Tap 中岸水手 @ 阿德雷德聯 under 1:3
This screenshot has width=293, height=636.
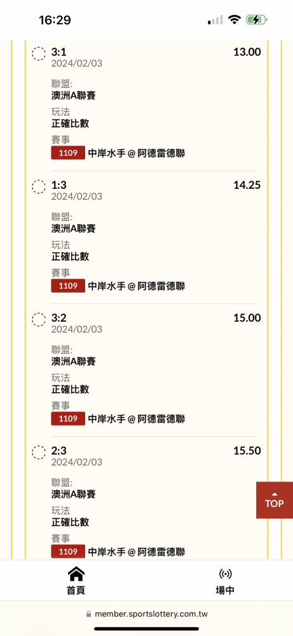click(137, 286)
